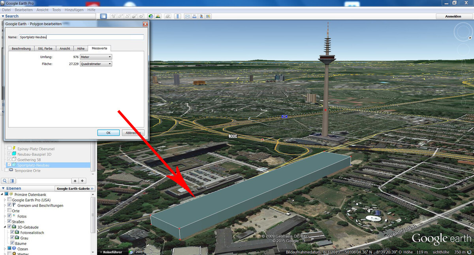Open the Hinzufügen menu
The height and width of the screenshot is (255, 474).
click(74, 9)
